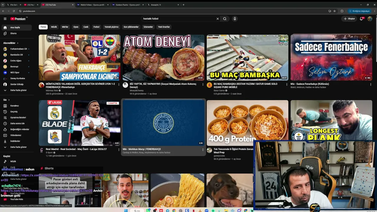Open more options for Batur Game PUBG video
377x212 pixels.
(x=287, y=84)
